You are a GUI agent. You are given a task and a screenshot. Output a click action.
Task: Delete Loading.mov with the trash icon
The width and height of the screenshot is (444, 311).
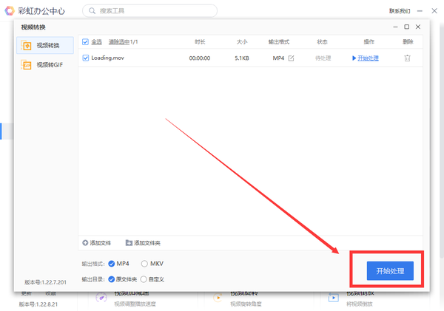[407, 58]
